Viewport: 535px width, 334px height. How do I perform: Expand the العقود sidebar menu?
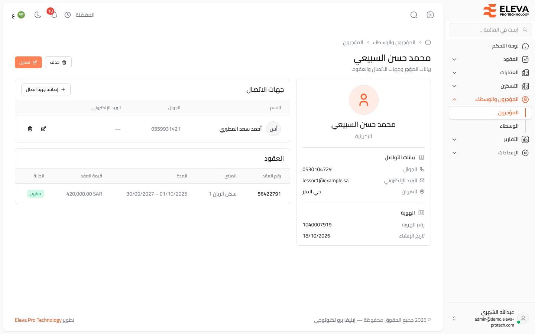[x=490, y=59]
